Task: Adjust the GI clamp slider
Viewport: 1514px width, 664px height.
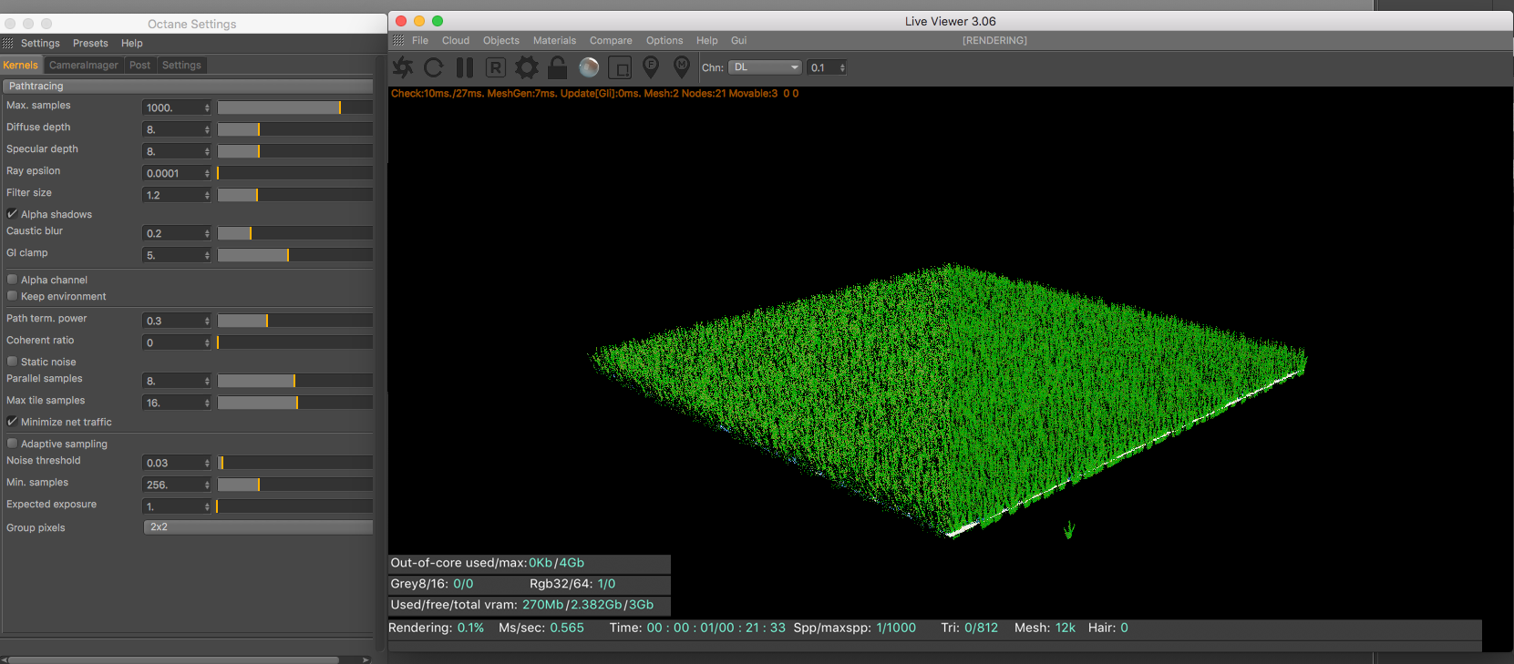Action: [x=294, y=255]
